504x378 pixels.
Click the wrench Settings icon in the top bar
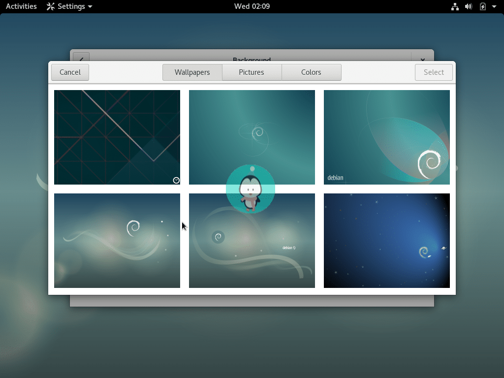click(x=50, y=6)
